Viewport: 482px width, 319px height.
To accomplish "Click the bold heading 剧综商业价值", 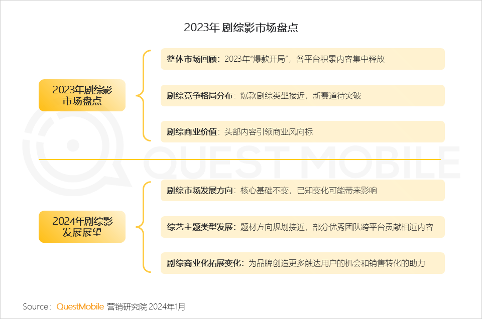I will click(192, 132).
